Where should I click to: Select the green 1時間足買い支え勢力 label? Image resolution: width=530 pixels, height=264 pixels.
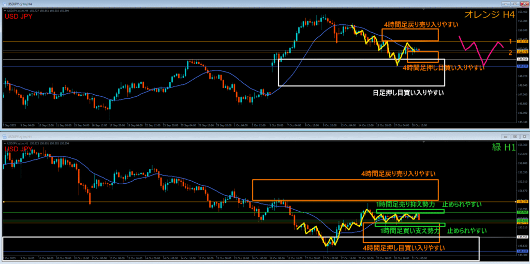[x=410, y=231]
